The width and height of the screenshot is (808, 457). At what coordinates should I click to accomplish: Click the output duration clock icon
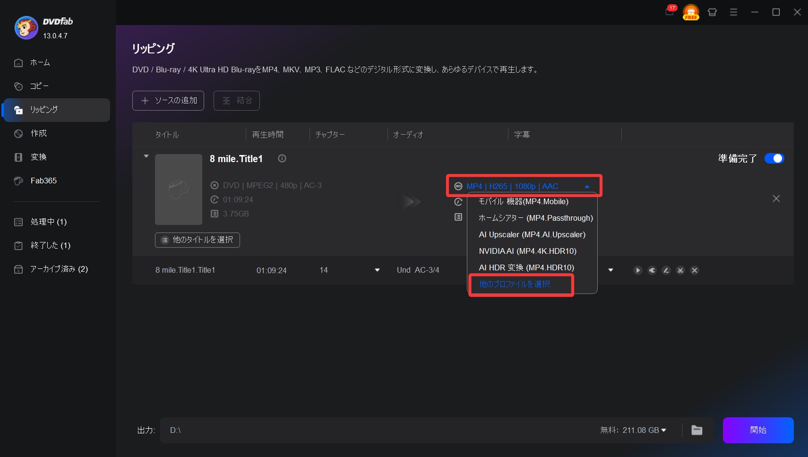[x=458, y=202]
